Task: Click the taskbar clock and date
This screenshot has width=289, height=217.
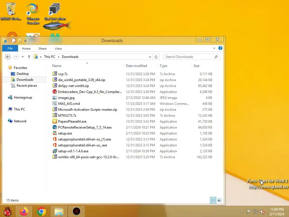Action: tap(277, 212)
